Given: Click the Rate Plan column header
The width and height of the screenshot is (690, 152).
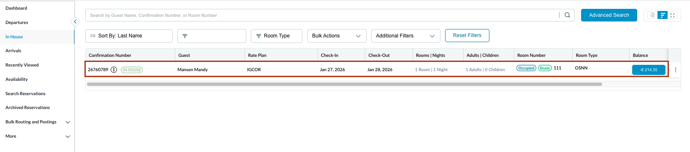Looking at the screenshot, I should (257, 55).
